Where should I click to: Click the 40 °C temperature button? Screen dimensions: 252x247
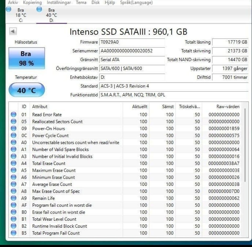(x=27, y=90)
